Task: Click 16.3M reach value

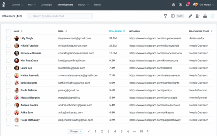Action: tap(113, 53)
